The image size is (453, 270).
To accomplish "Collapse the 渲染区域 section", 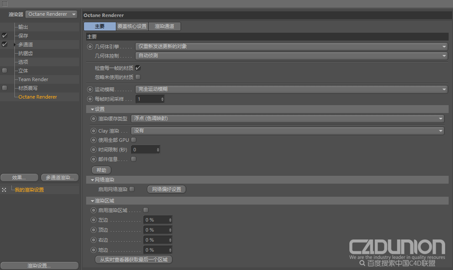I will [92, 201].
